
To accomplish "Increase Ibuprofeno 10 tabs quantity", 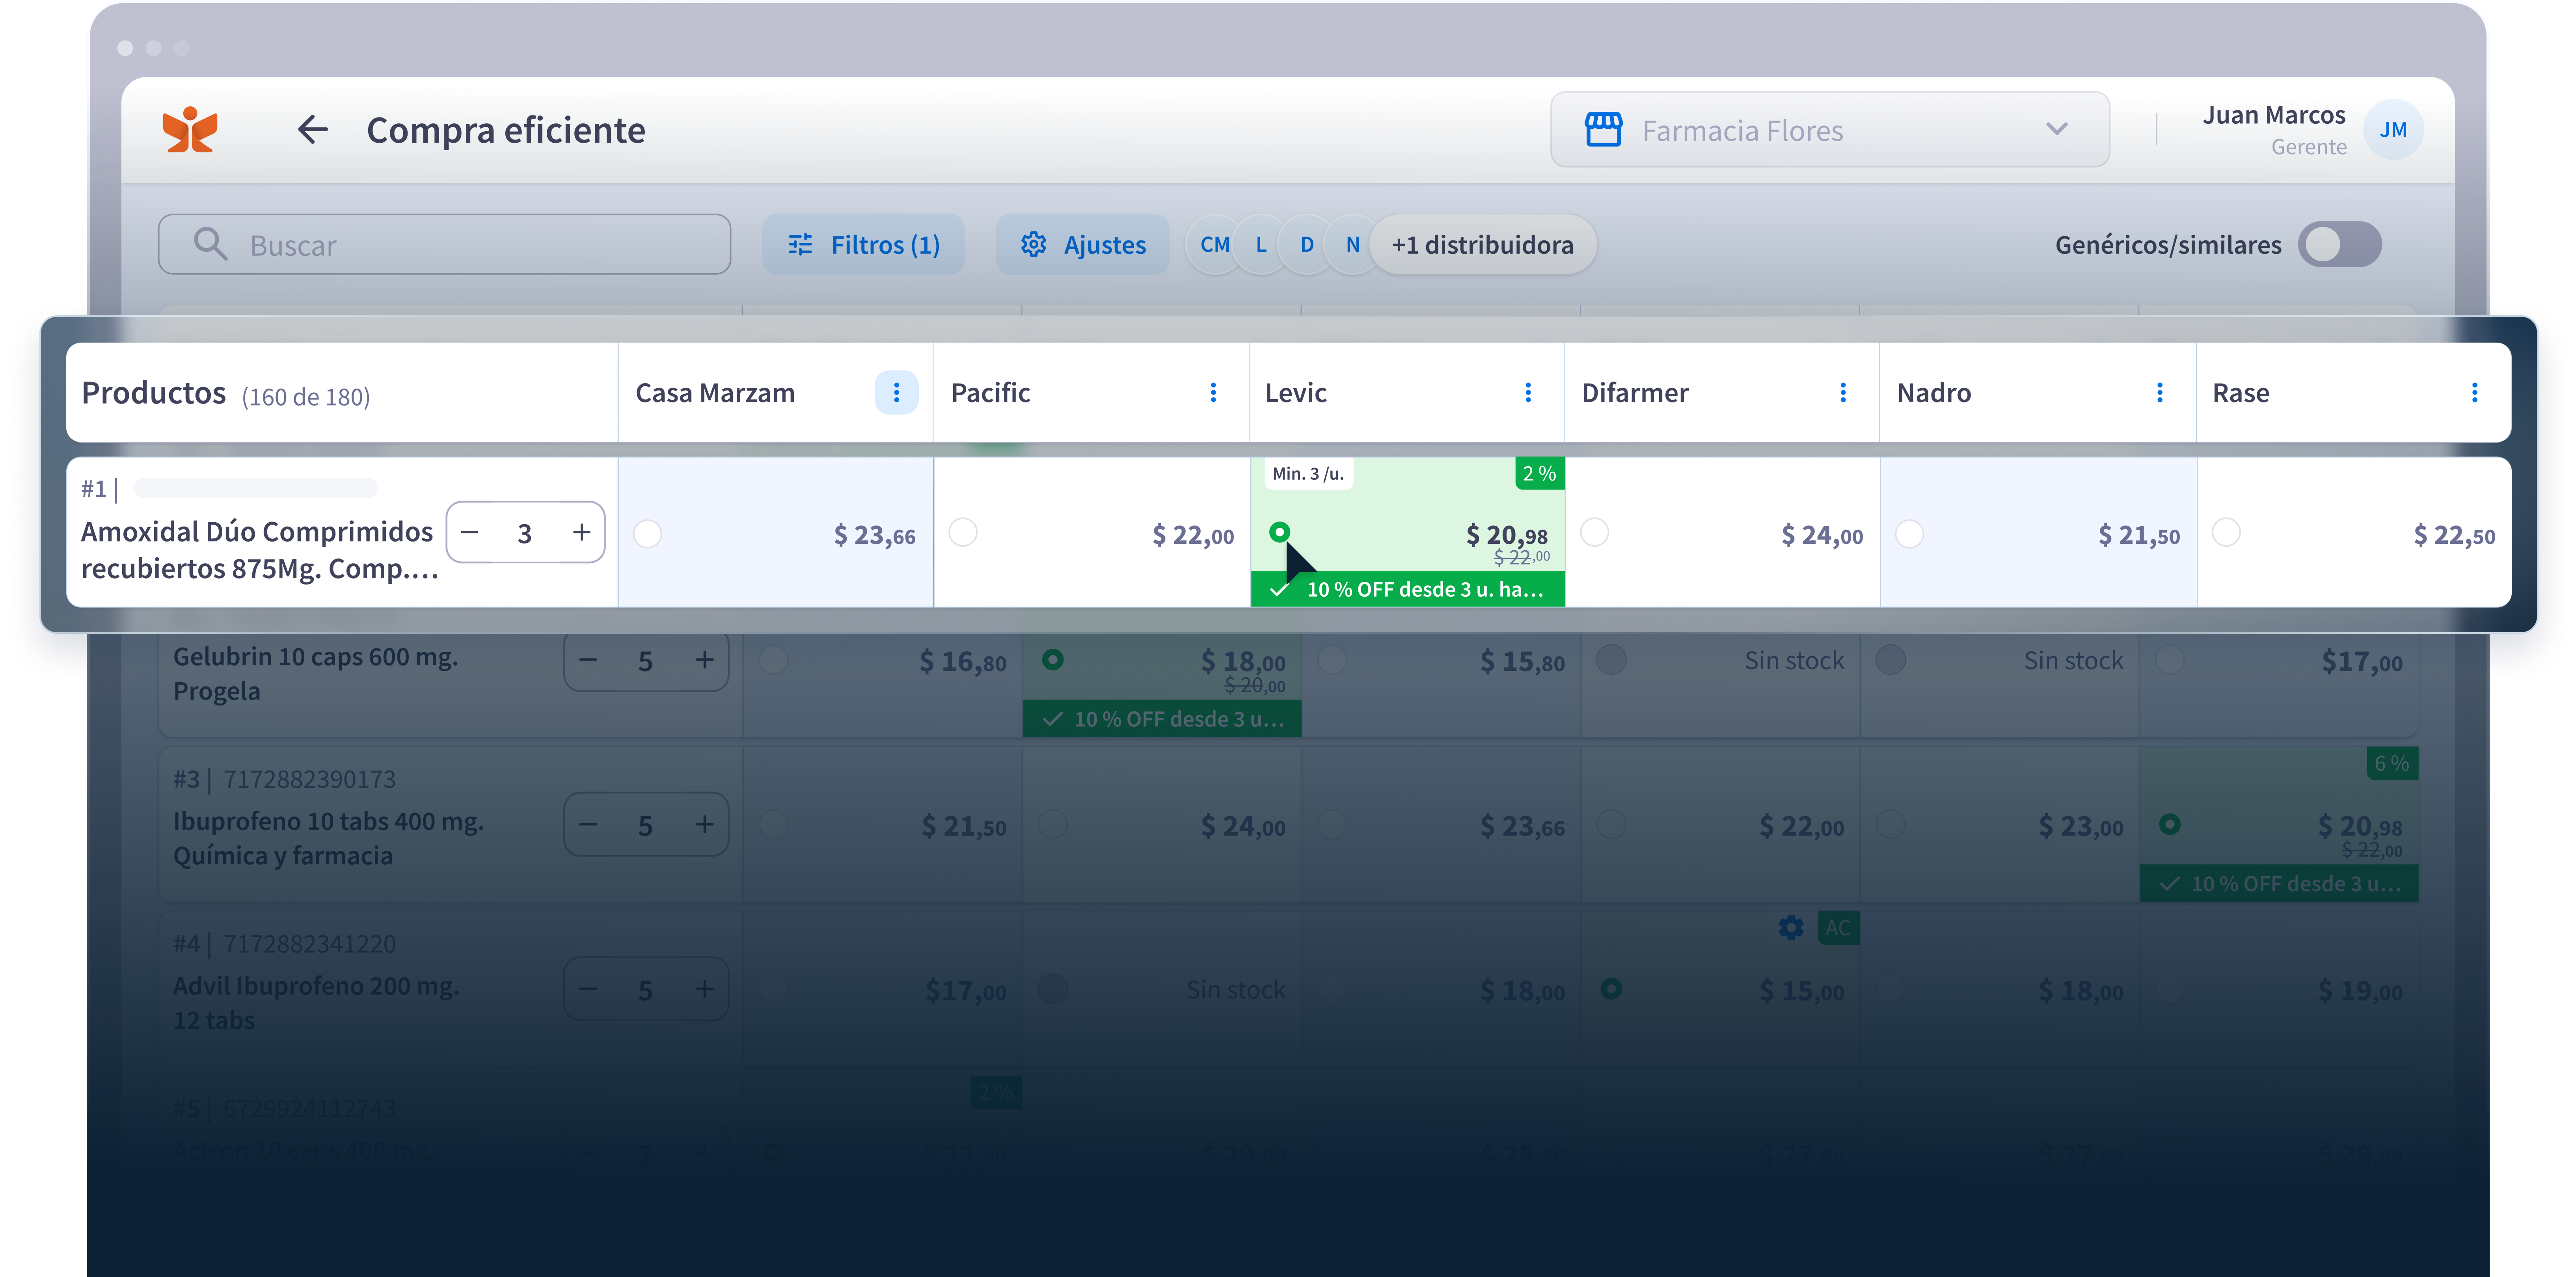I will click(x=705, y=824).
